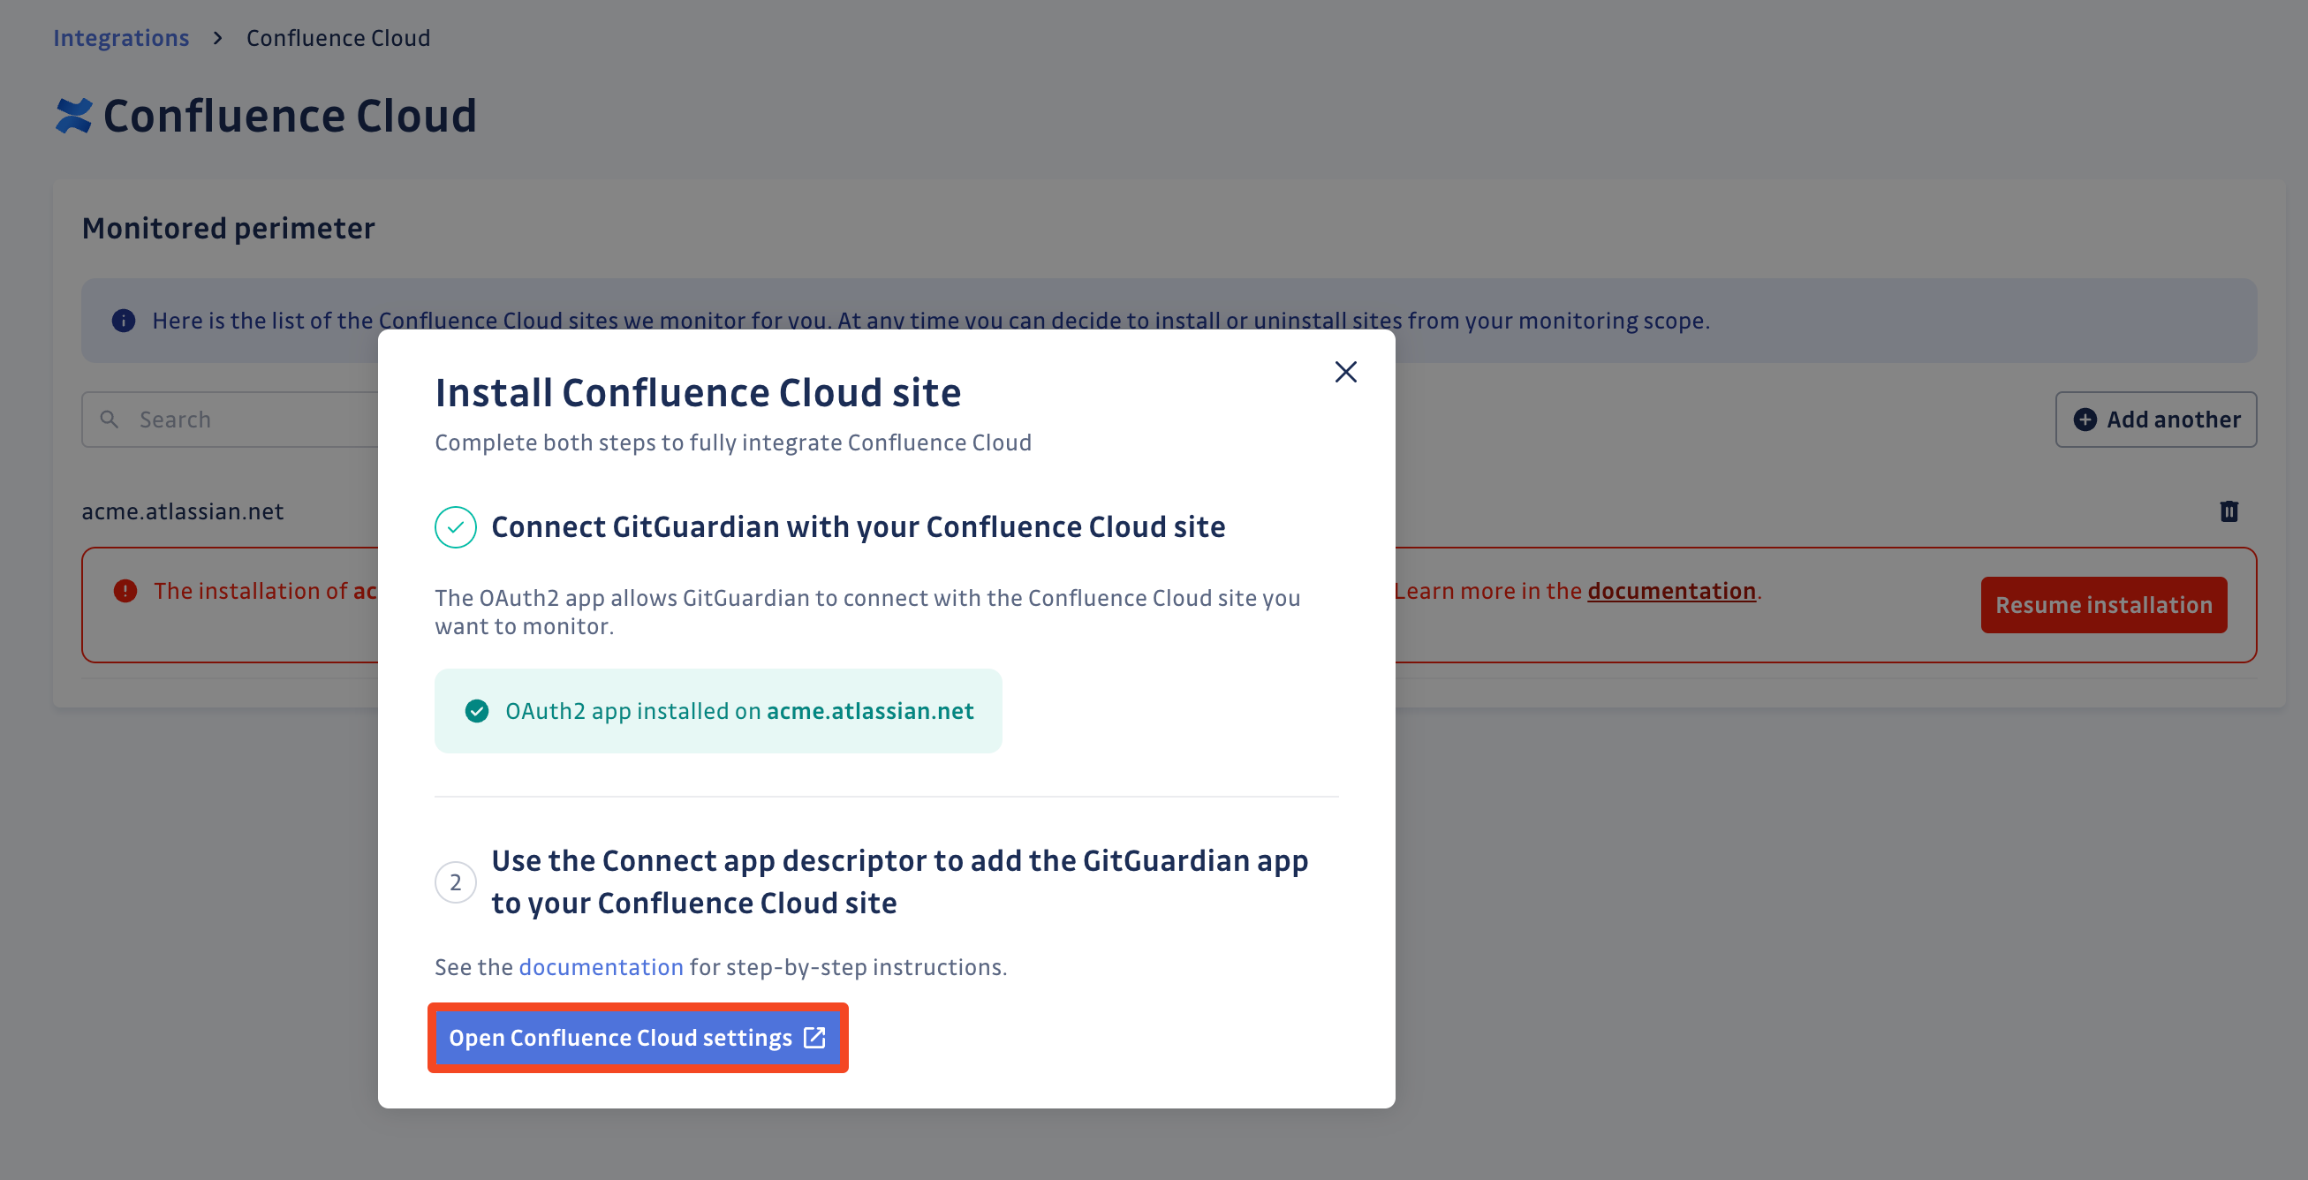2308x1180 pixels.
Task: Click the bold acme.atlassian.net in the success box
Action: [869, 710]
